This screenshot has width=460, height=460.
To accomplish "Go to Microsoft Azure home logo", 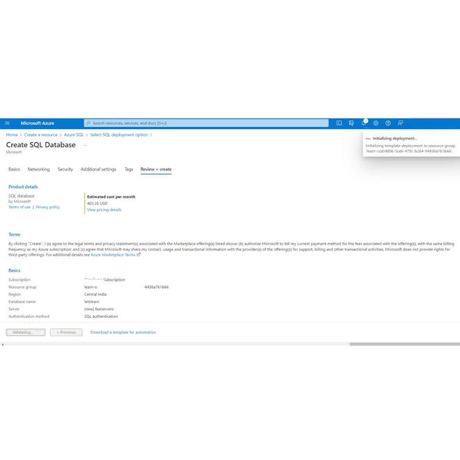I will 37,123.
